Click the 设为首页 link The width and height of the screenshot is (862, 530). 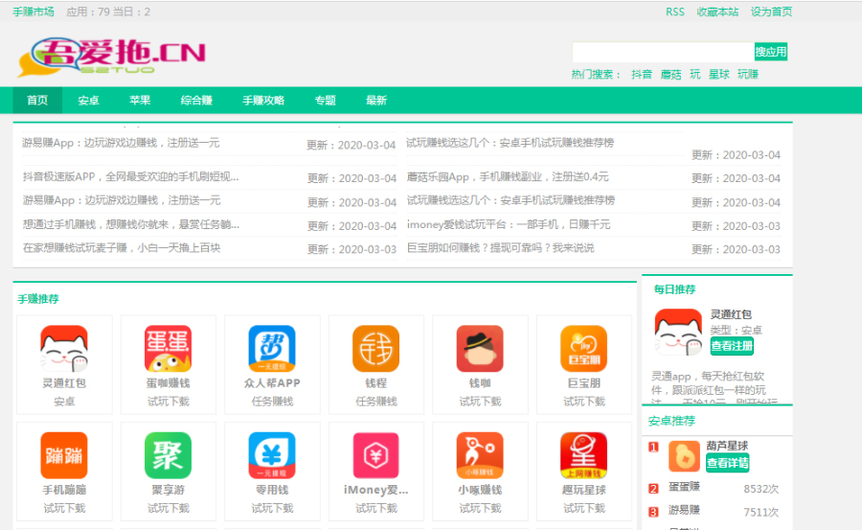771,12
